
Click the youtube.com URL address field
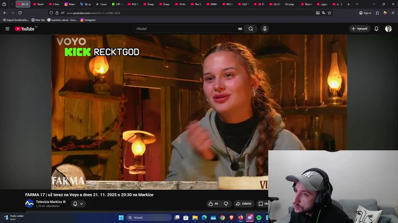pos(93,13)
